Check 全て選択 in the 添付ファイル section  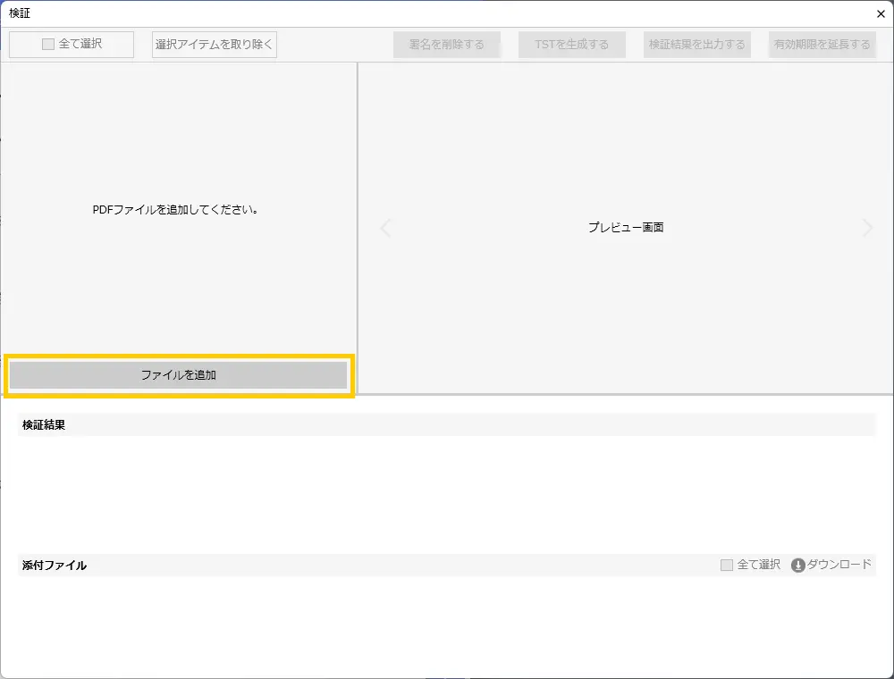(727, 566)
